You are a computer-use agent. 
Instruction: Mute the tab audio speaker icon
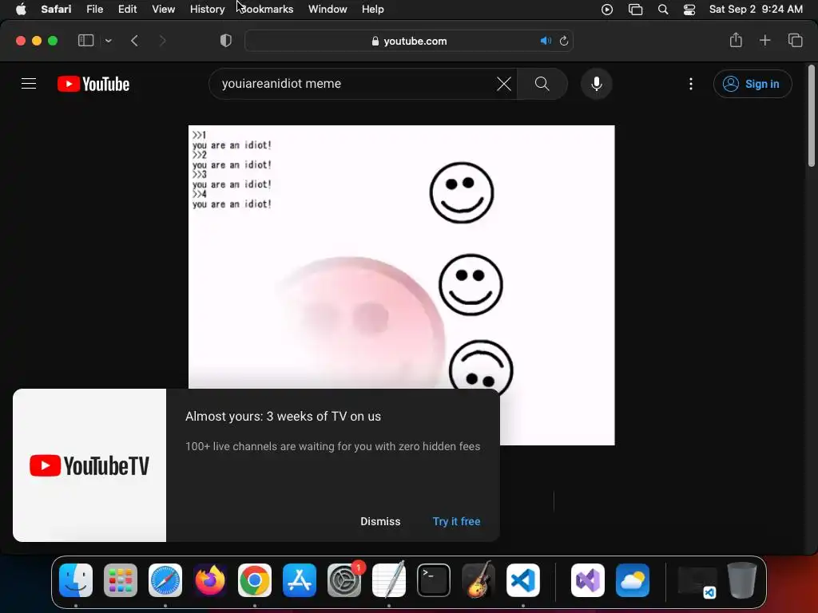coord(546,41)
